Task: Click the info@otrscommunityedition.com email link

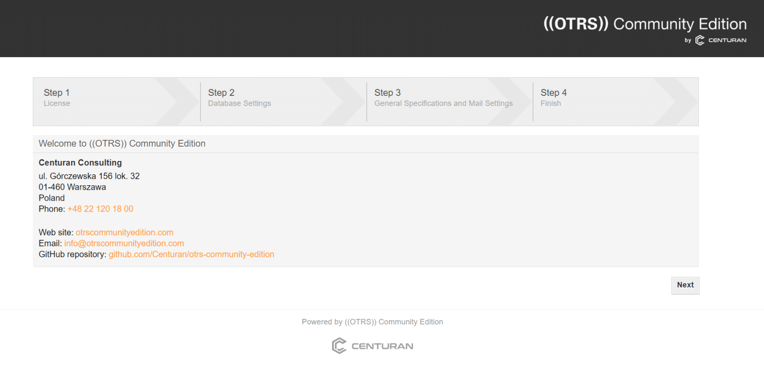Action: point(124,243)
